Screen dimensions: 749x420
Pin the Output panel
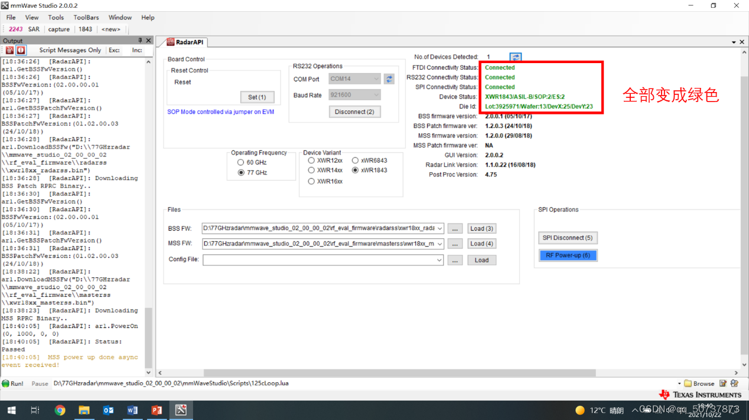click(140, 41)
